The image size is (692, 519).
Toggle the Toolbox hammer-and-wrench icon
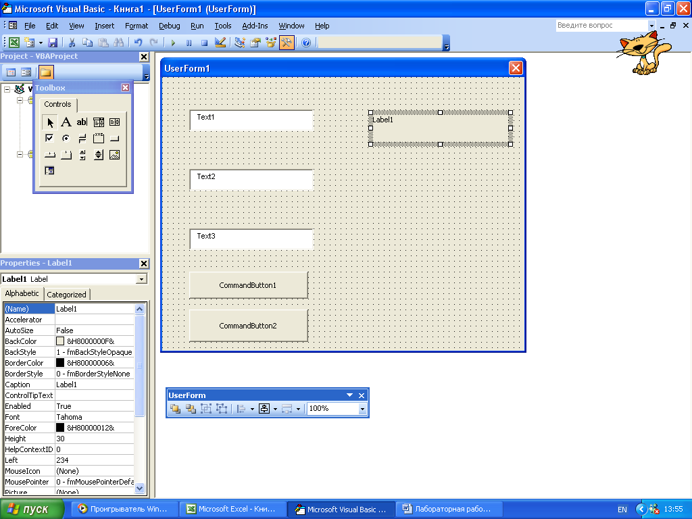[x=287, y=43]
